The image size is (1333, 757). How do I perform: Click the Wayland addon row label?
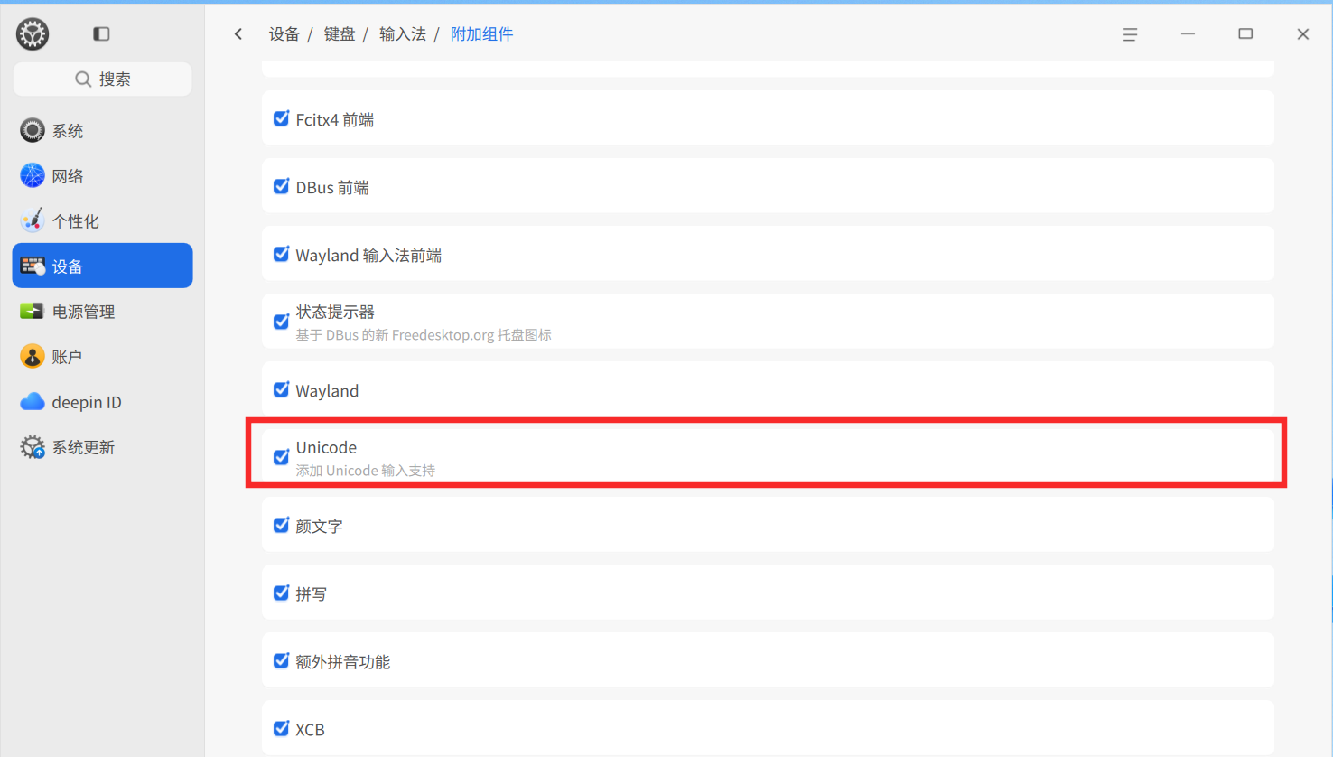pyautogui.click(x=327, y=390)
